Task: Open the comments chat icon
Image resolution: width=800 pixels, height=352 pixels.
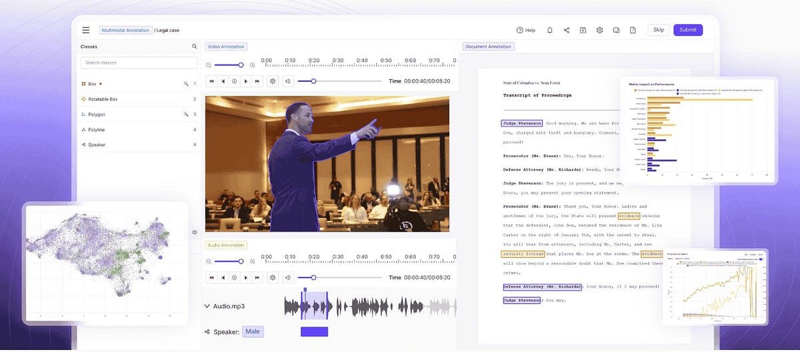Action: [x=616, y=30]
